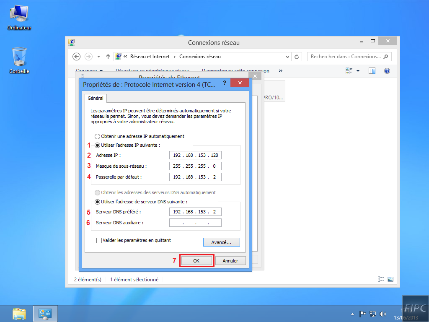Click the breadcrumb arrow after Réseau et Internet

coord(175,57)
